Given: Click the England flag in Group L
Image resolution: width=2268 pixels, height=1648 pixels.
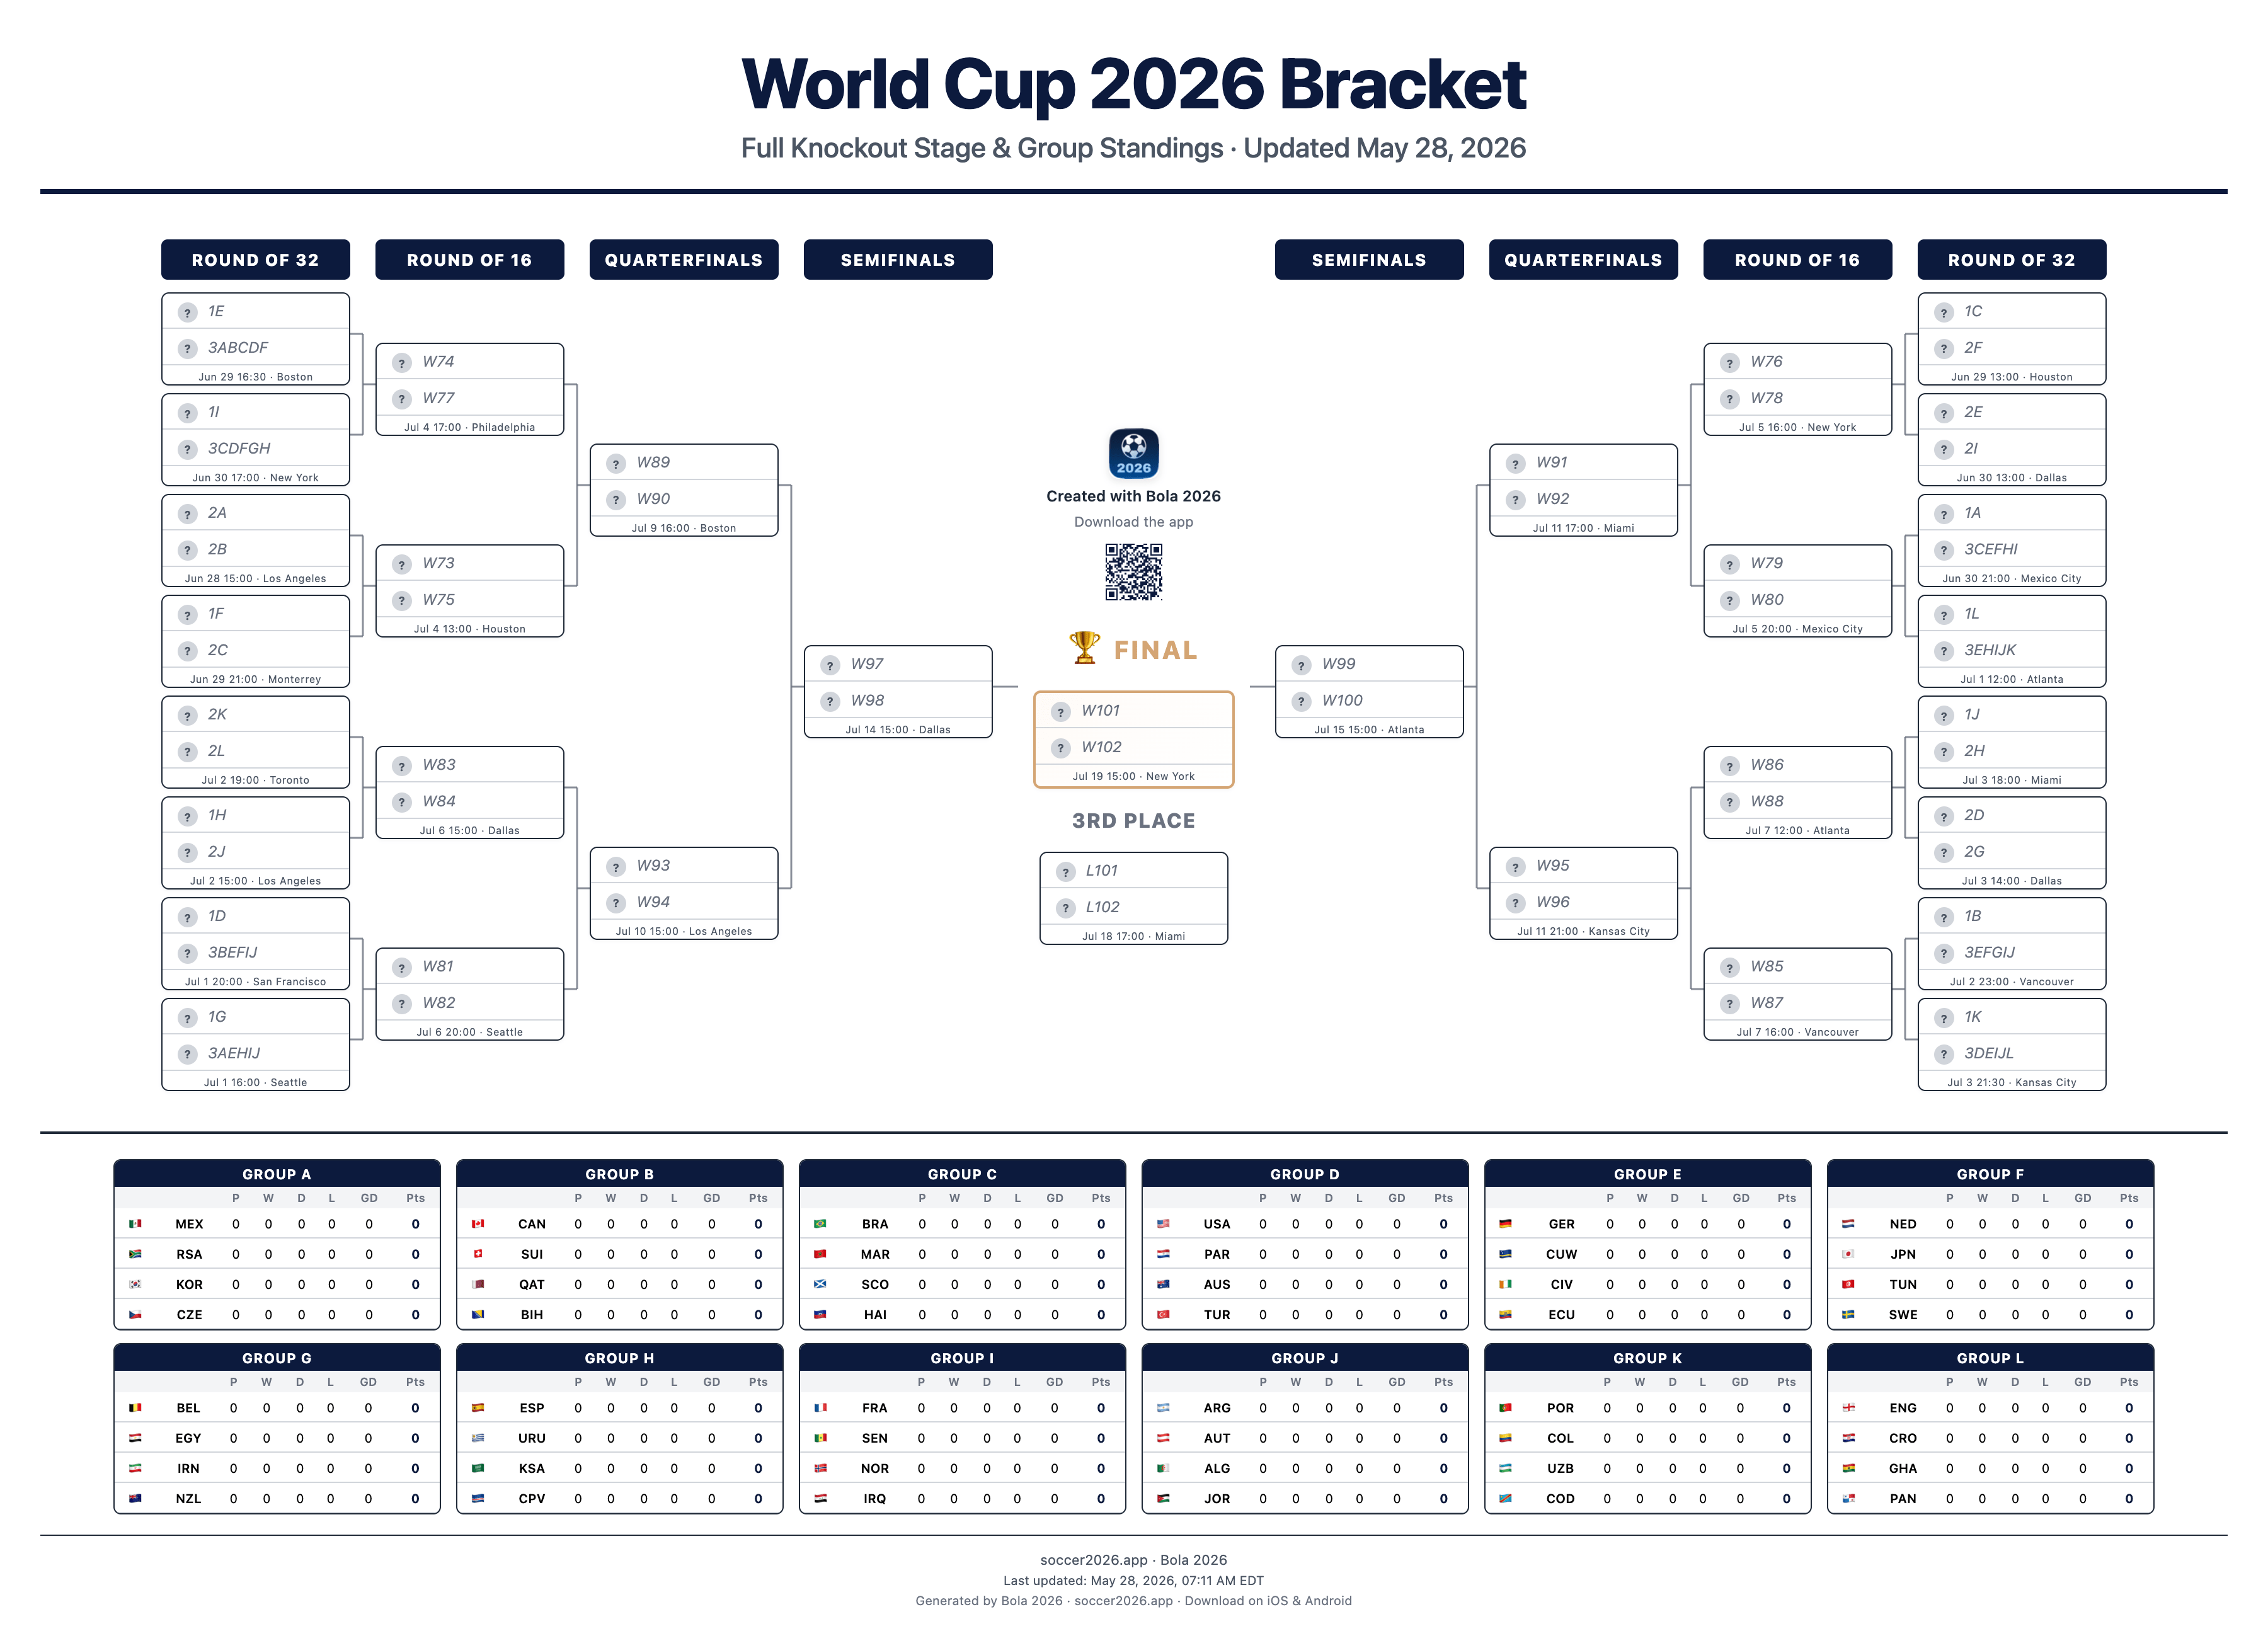Looking at the screenshot, I should [1848, 1408].
